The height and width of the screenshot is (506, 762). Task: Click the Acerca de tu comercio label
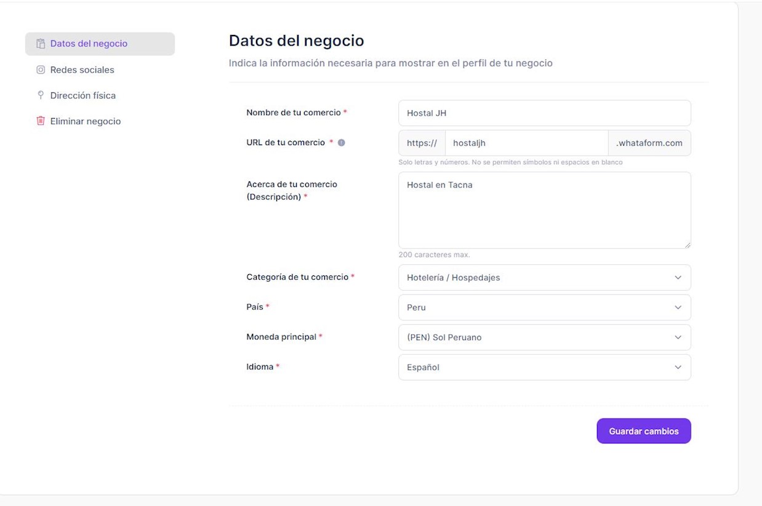coord(292,191)
